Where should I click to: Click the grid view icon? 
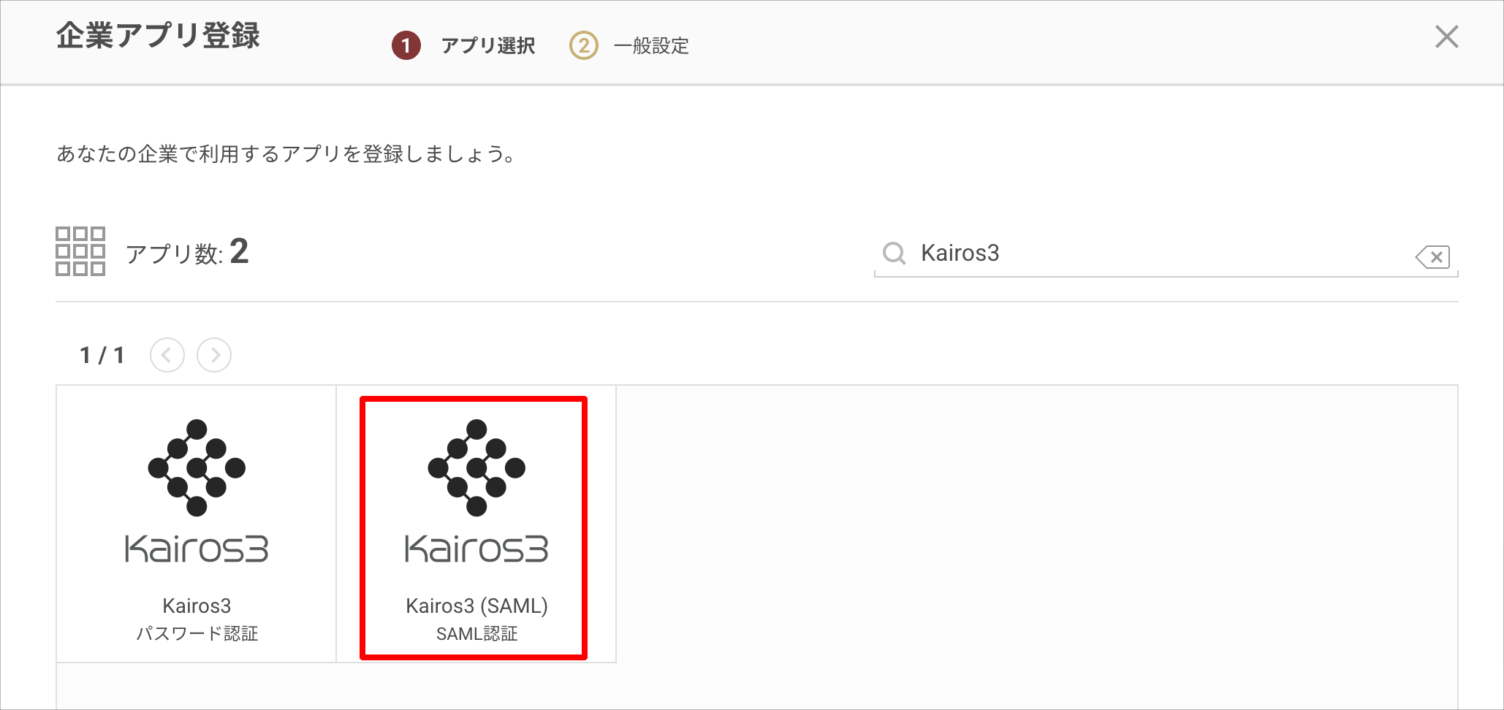point(80,251)
